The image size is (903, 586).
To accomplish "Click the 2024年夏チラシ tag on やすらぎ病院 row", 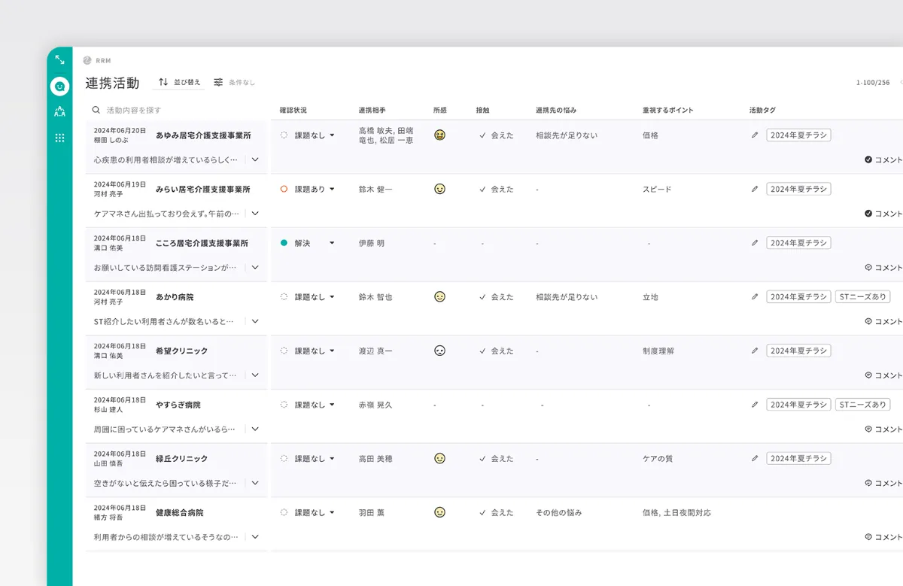I will [x=798, y=404].
